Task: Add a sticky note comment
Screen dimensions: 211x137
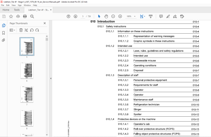Action: tap(161, 16)
